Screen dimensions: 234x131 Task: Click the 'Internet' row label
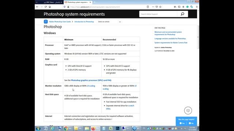(x=49, y=116)
